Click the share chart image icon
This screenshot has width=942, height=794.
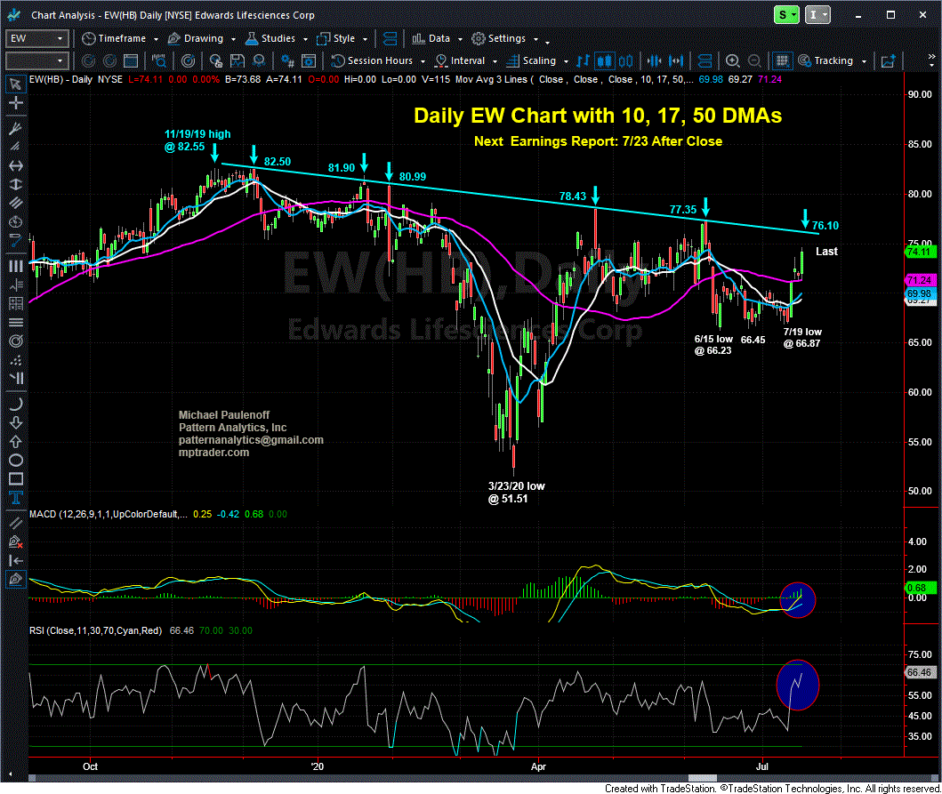888,60
